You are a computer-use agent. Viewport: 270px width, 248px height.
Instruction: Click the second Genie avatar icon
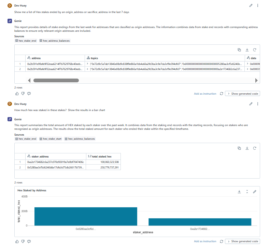(x=10, y=119)
